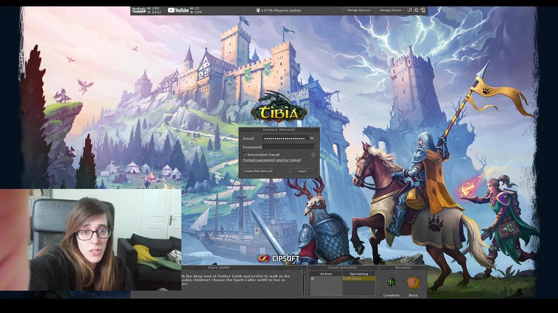558x313 pixels.
Task: Click the Store Outfit description text
Action: click(x=237, y=280)
